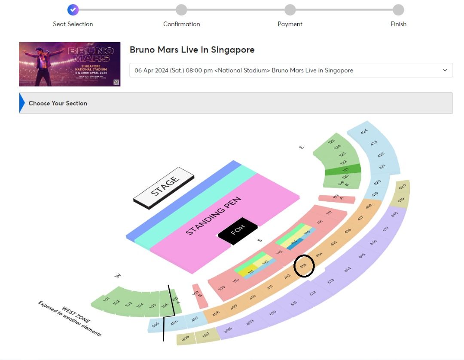The image size is (464, 360).
Task: Expand the Choose Your Section header
Action: click(236, 103)
